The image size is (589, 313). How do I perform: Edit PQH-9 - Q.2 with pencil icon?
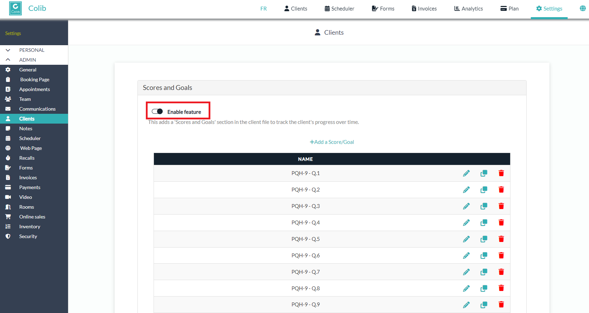(466, 190)
